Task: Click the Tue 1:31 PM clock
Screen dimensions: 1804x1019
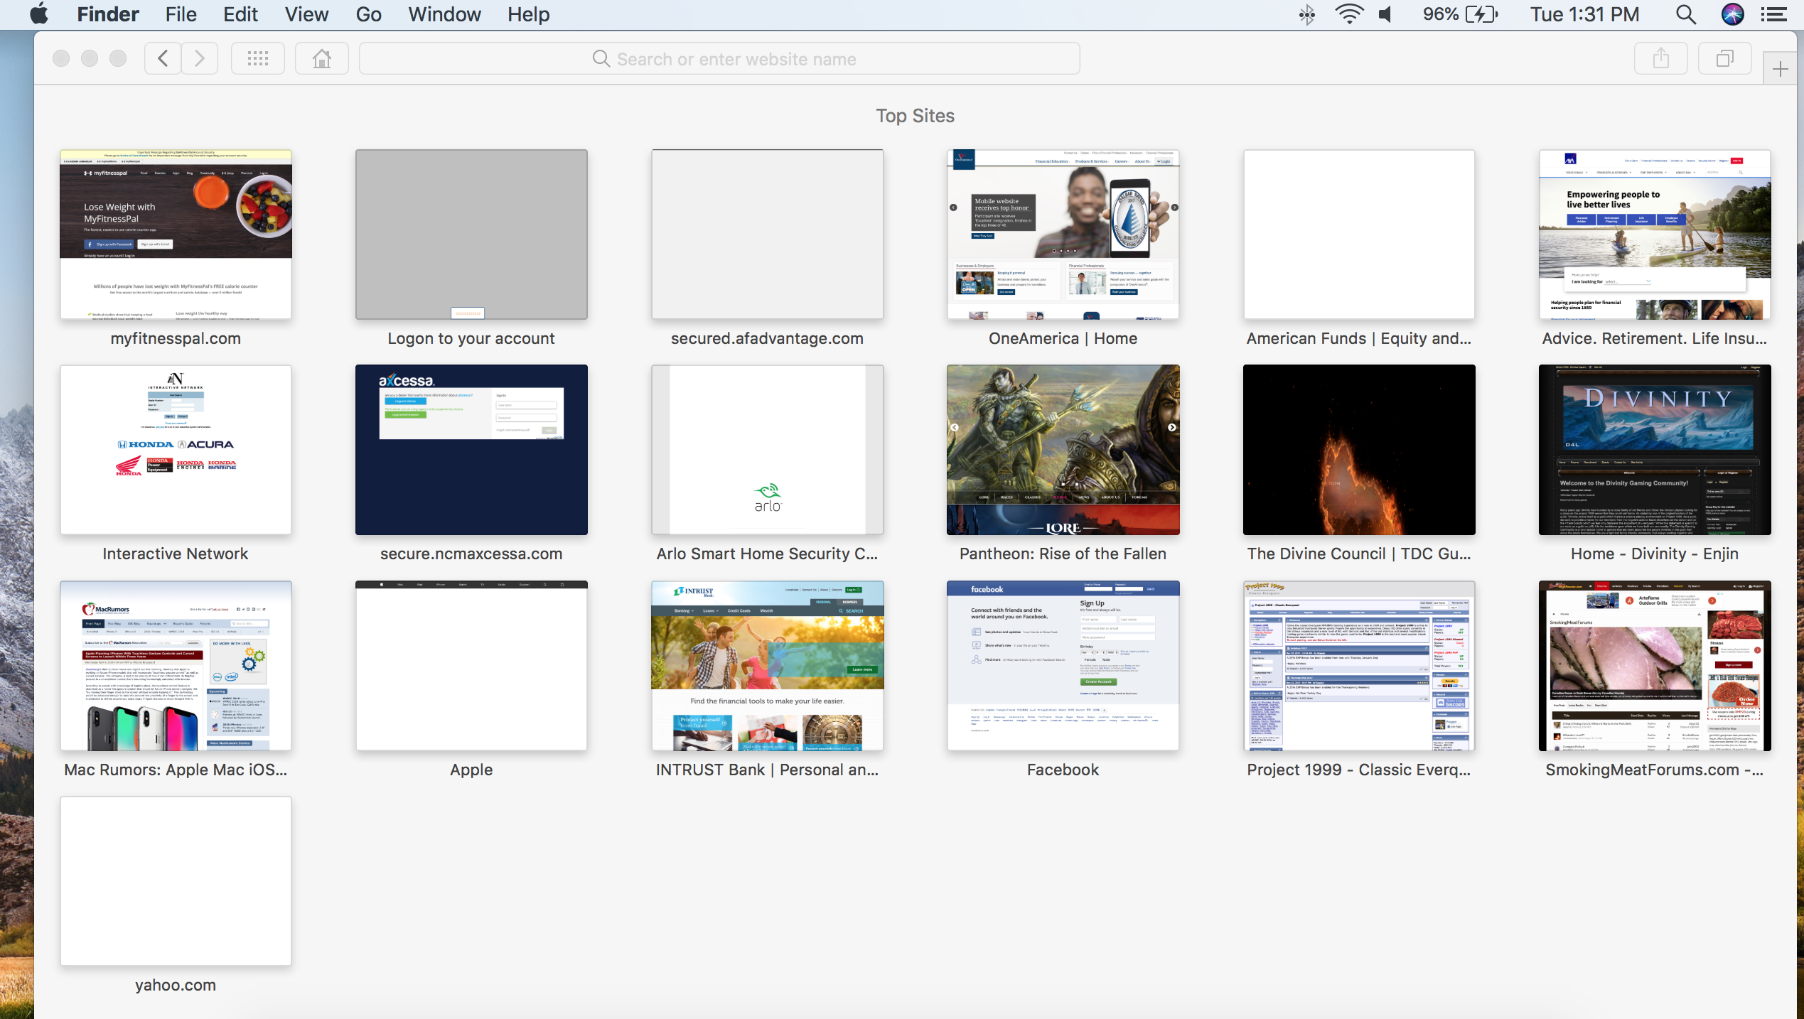Action: click(x=1584, y=14)
